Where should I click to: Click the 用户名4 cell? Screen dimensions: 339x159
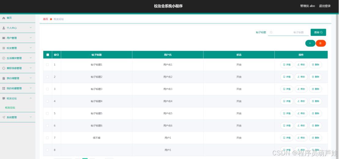click(168, 101)
